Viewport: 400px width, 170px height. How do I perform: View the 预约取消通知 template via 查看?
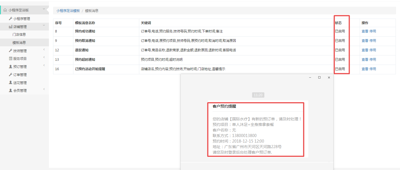[x=365, y=41]
